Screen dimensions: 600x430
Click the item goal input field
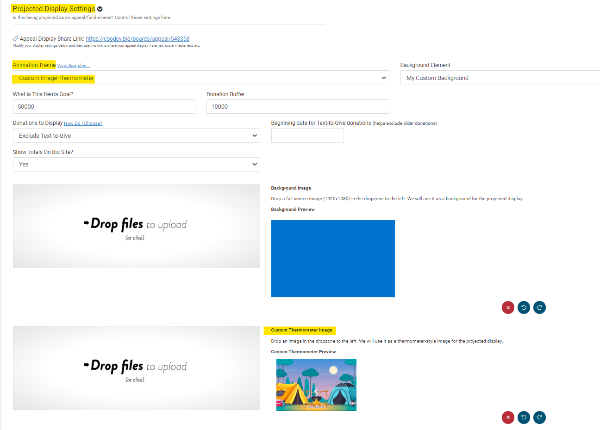tap(104, 107)
